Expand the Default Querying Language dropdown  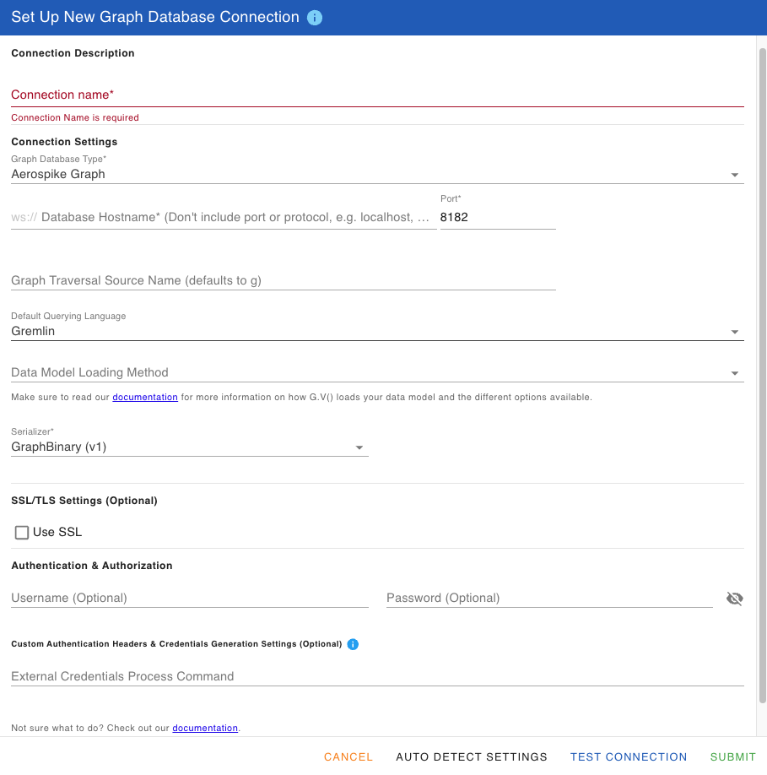click(x=376, y=332)
